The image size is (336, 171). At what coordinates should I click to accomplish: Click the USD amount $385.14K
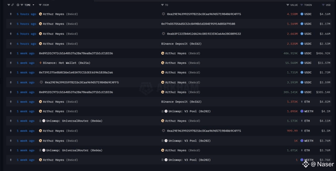tap(323, 92)
